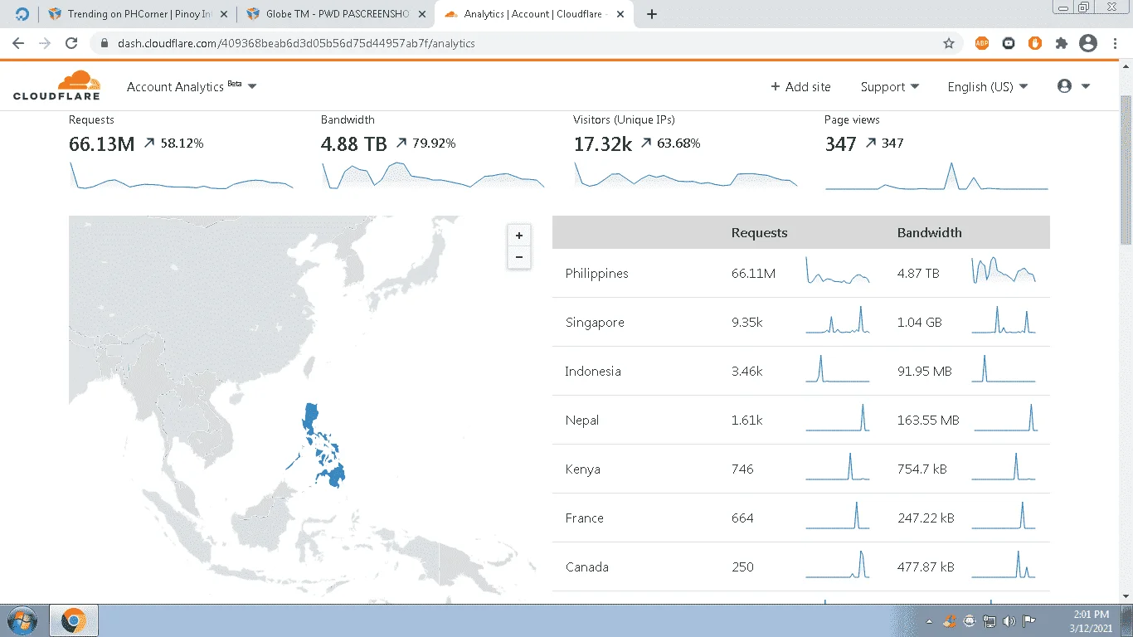Open the user account dropdown
This screenshot has width=1133, height=637.
tap(1073, 86)
